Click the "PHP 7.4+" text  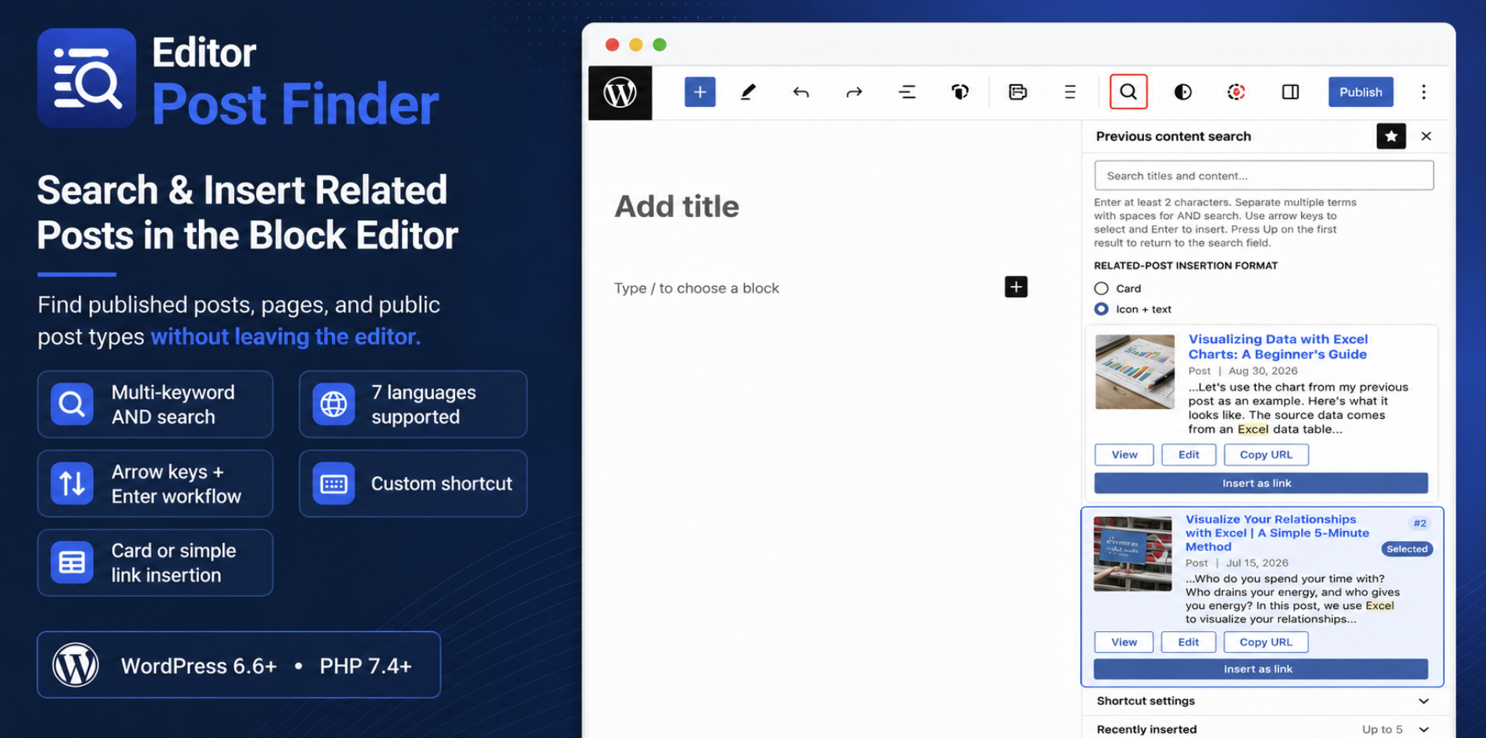click(x=365, y=666)
